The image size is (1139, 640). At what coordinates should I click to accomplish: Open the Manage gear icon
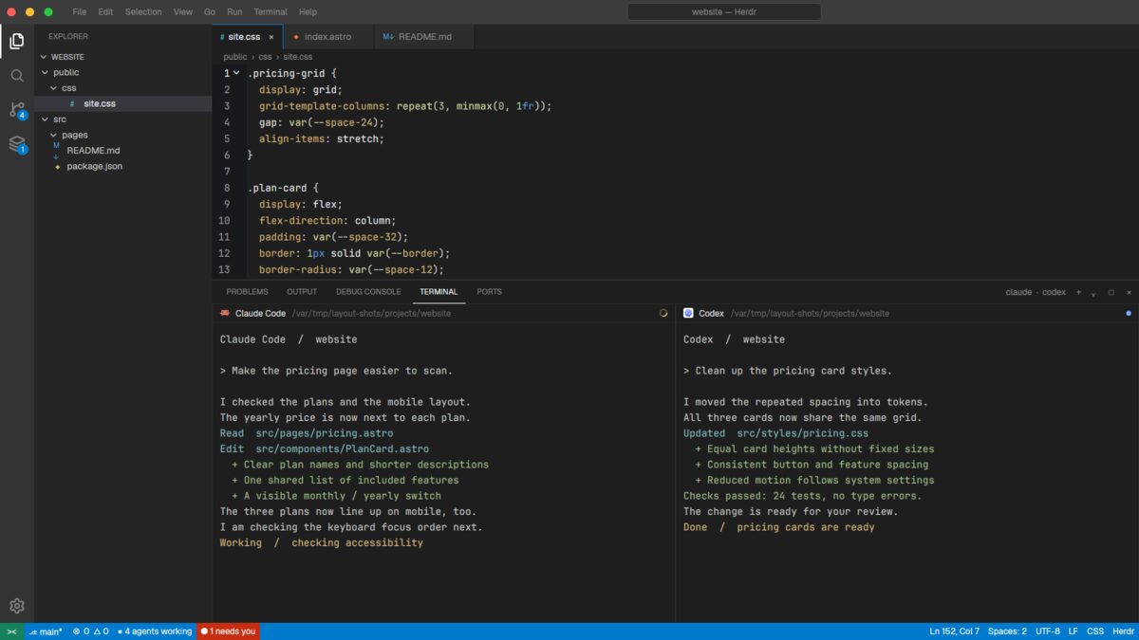click(x=16, y=606)
